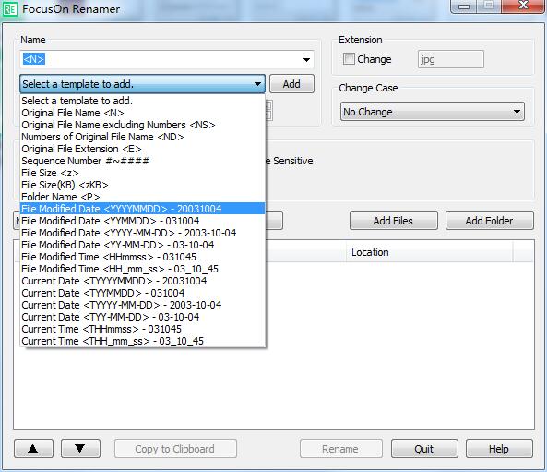Choose File Size <z> template
Screen dimensions: 547x472
[143, 173]
